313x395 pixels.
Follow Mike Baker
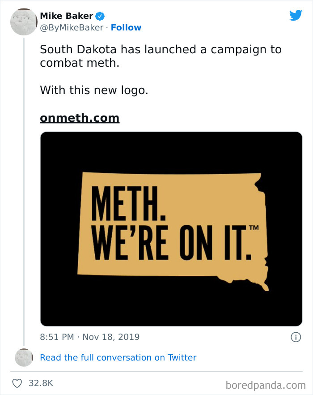pyautogui.click(x=126, y=28)
